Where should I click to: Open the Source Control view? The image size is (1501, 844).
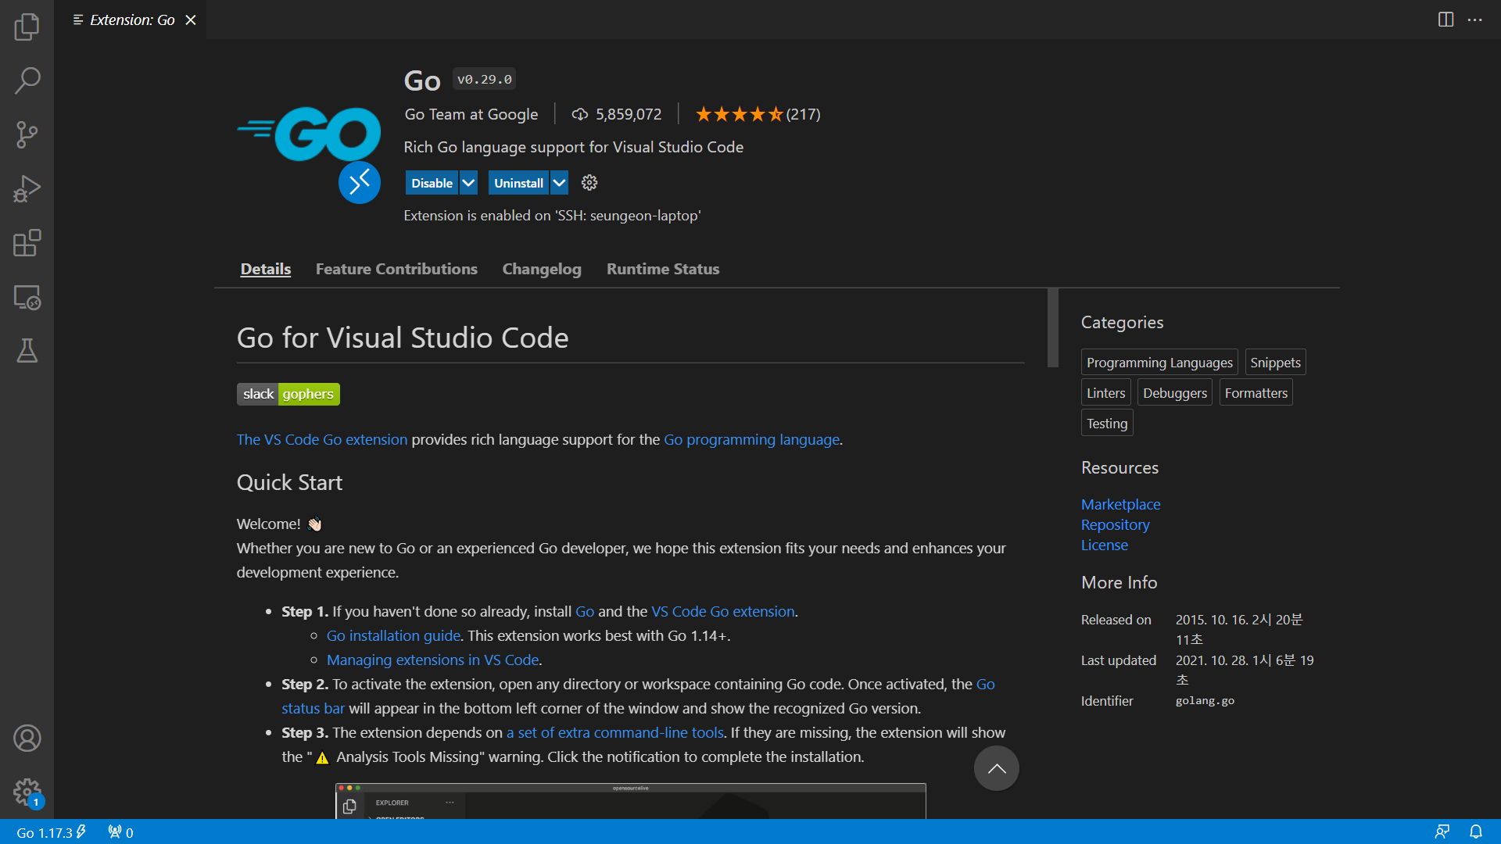27,134
